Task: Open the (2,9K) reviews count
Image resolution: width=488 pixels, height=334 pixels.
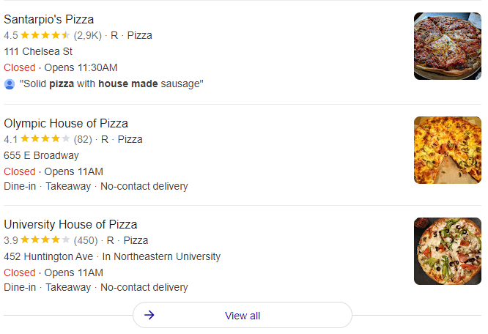Action: [87, 35]
